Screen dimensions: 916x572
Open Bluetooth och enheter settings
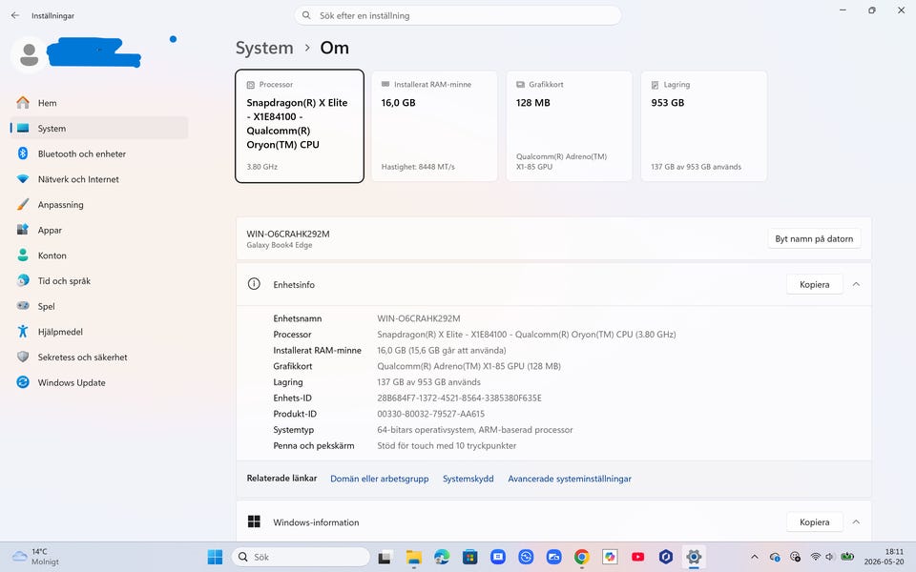point(98,153)
